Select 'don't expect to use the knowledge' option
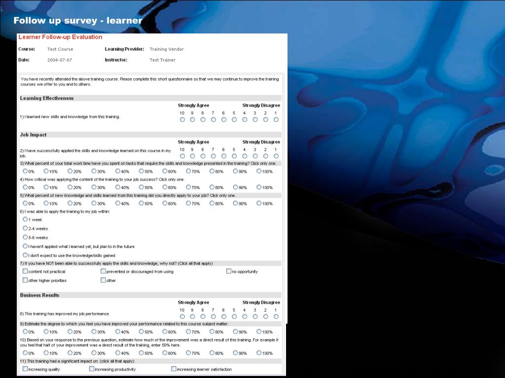The height and width of the screenshot is (378, 505). 25,255
